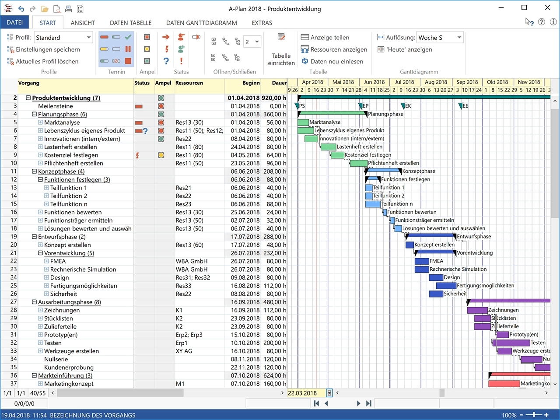
Task: Toggle the green traffic light Ampel icon
Action: click(x=147, y=61)
